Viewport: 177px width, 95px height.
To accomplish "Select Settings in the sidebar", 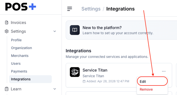I will 18,31.
